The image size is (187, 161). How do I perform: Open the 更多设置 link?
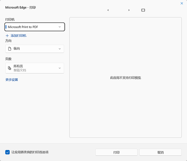(12, 80)
